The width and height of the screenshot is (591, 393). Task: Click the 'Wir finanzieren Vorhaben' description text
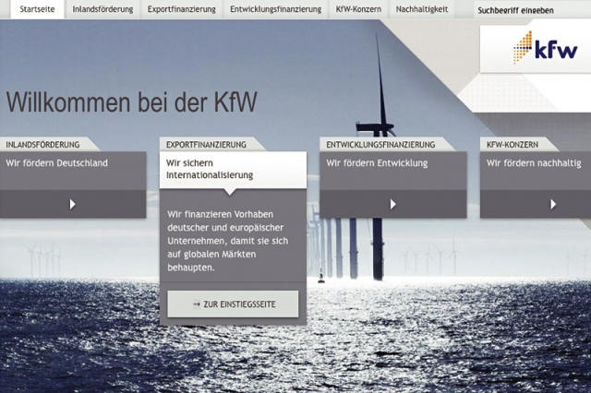coord(228,241)
